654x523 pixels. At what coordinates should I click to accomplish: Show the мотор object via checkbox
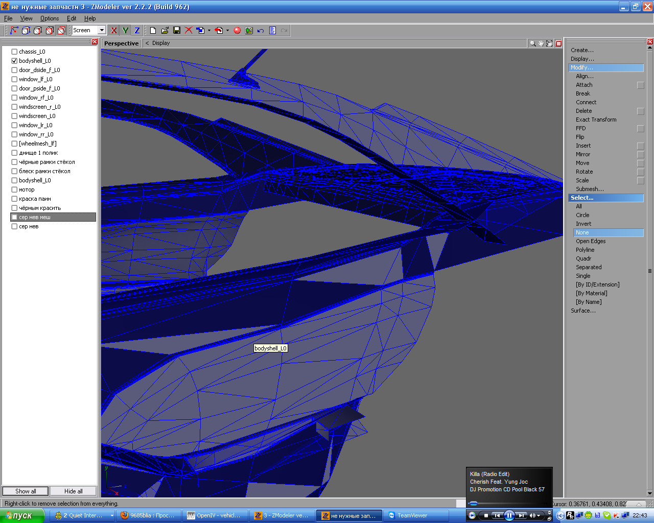pyautogui.click(x=14, y=189)
